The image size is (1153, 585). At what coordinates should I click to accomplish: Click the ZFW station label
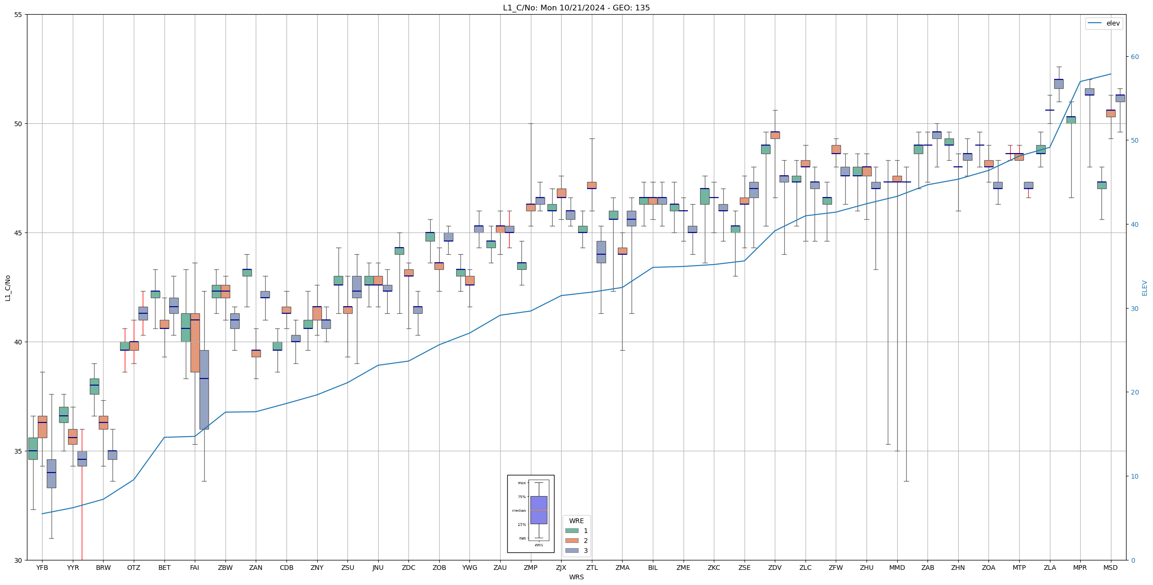pos(836,568)
